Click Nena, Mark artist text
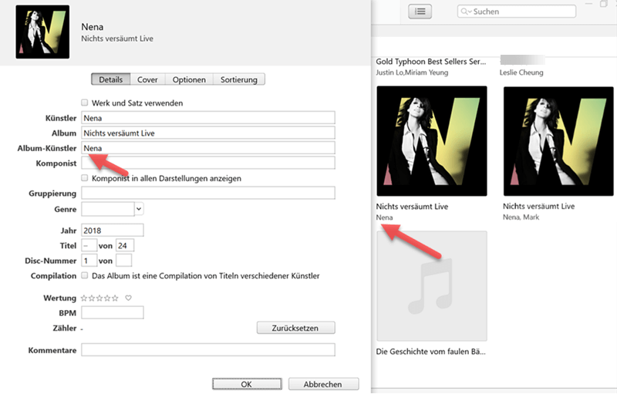Image resolution: width=617 pixels, height=394 pixels. [521, 217]
